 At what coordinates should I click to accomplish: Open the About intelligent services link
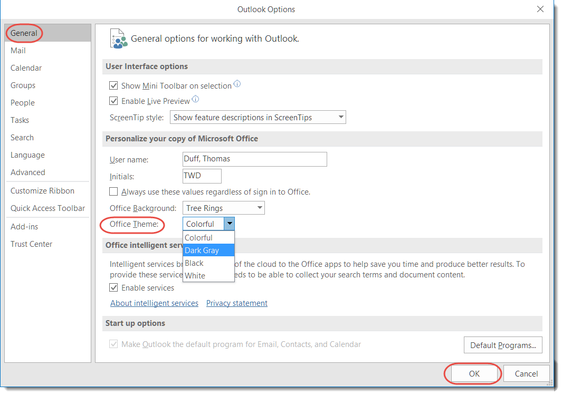(x=154, y=303)
